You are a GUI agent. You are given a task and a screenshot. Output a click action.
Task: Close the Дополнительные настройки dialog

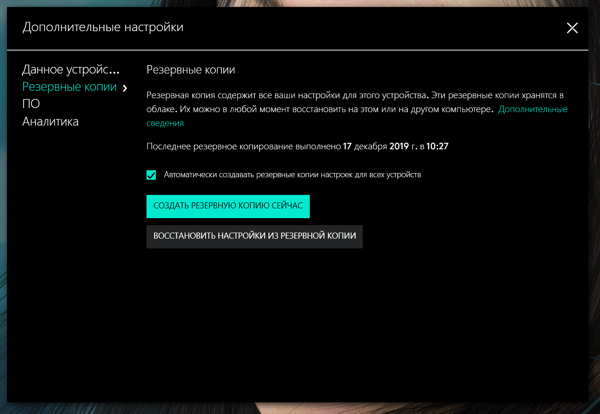(x=572, y=28)
